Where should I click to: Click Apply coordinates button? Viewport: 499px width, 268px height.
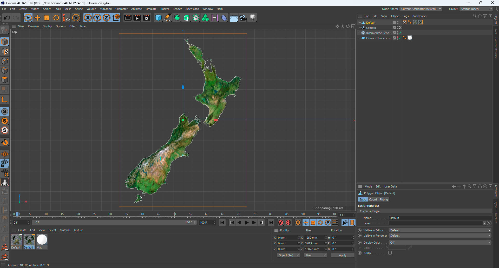(343, 255)
